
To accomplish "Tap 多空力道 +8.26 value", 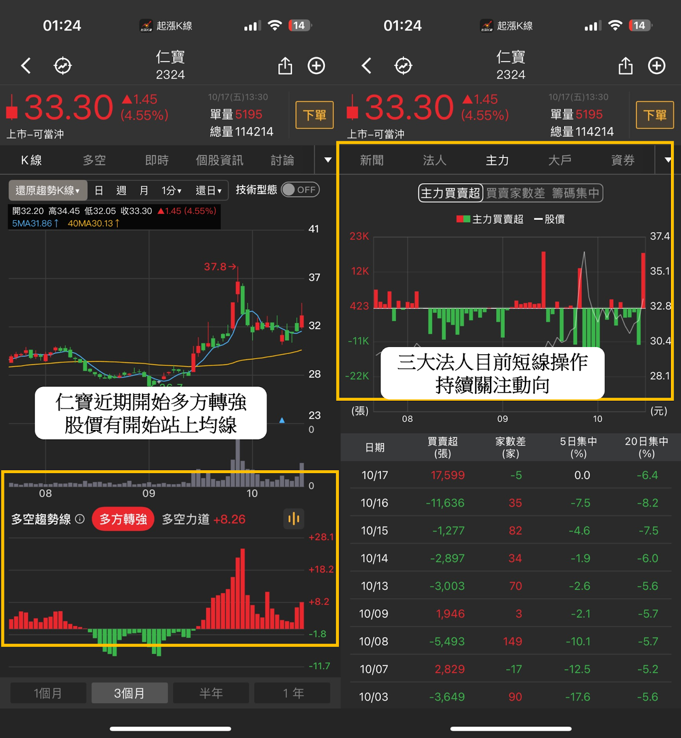I will click(229, 519).
